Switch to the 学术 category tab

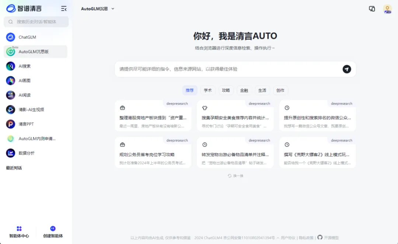[x=207, y=91]
